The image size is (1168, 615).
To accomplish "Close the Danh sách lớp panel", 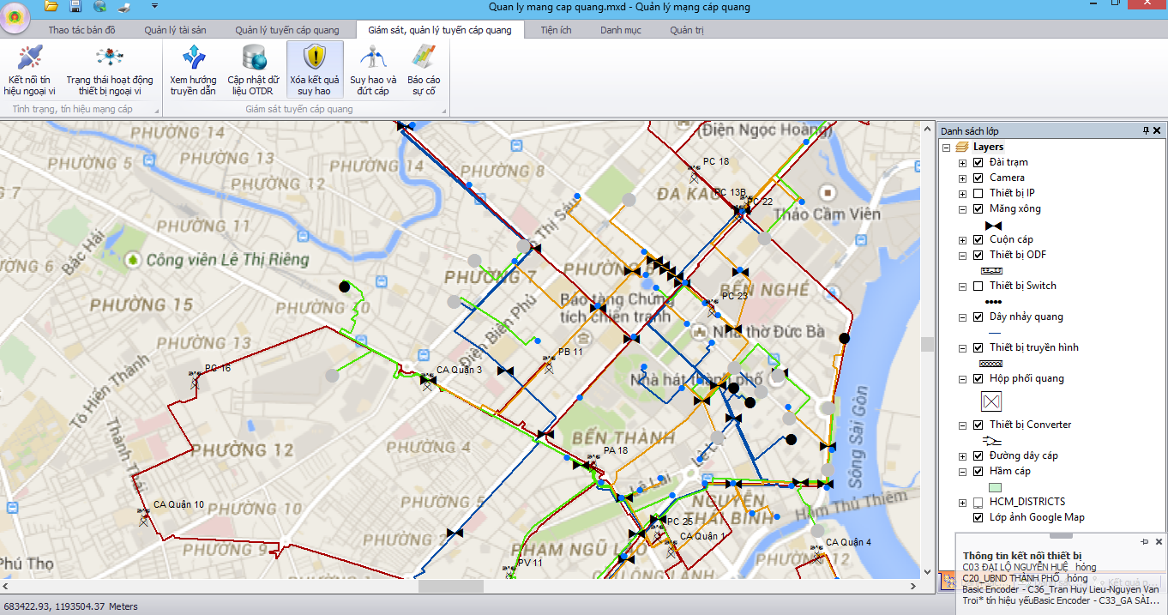I will pyautogui.click(x=1157, y=131).
